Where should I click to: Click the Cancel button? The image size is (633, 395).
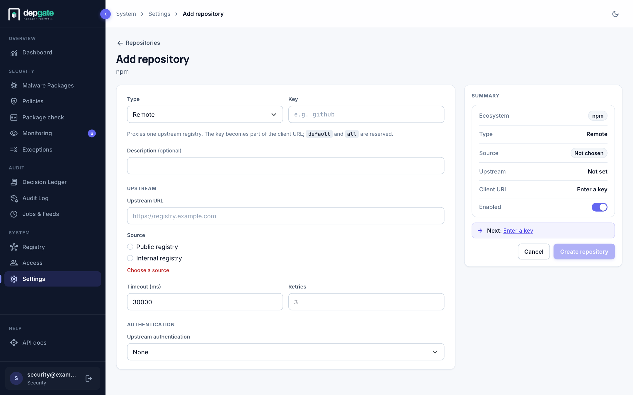coord(534,252)
